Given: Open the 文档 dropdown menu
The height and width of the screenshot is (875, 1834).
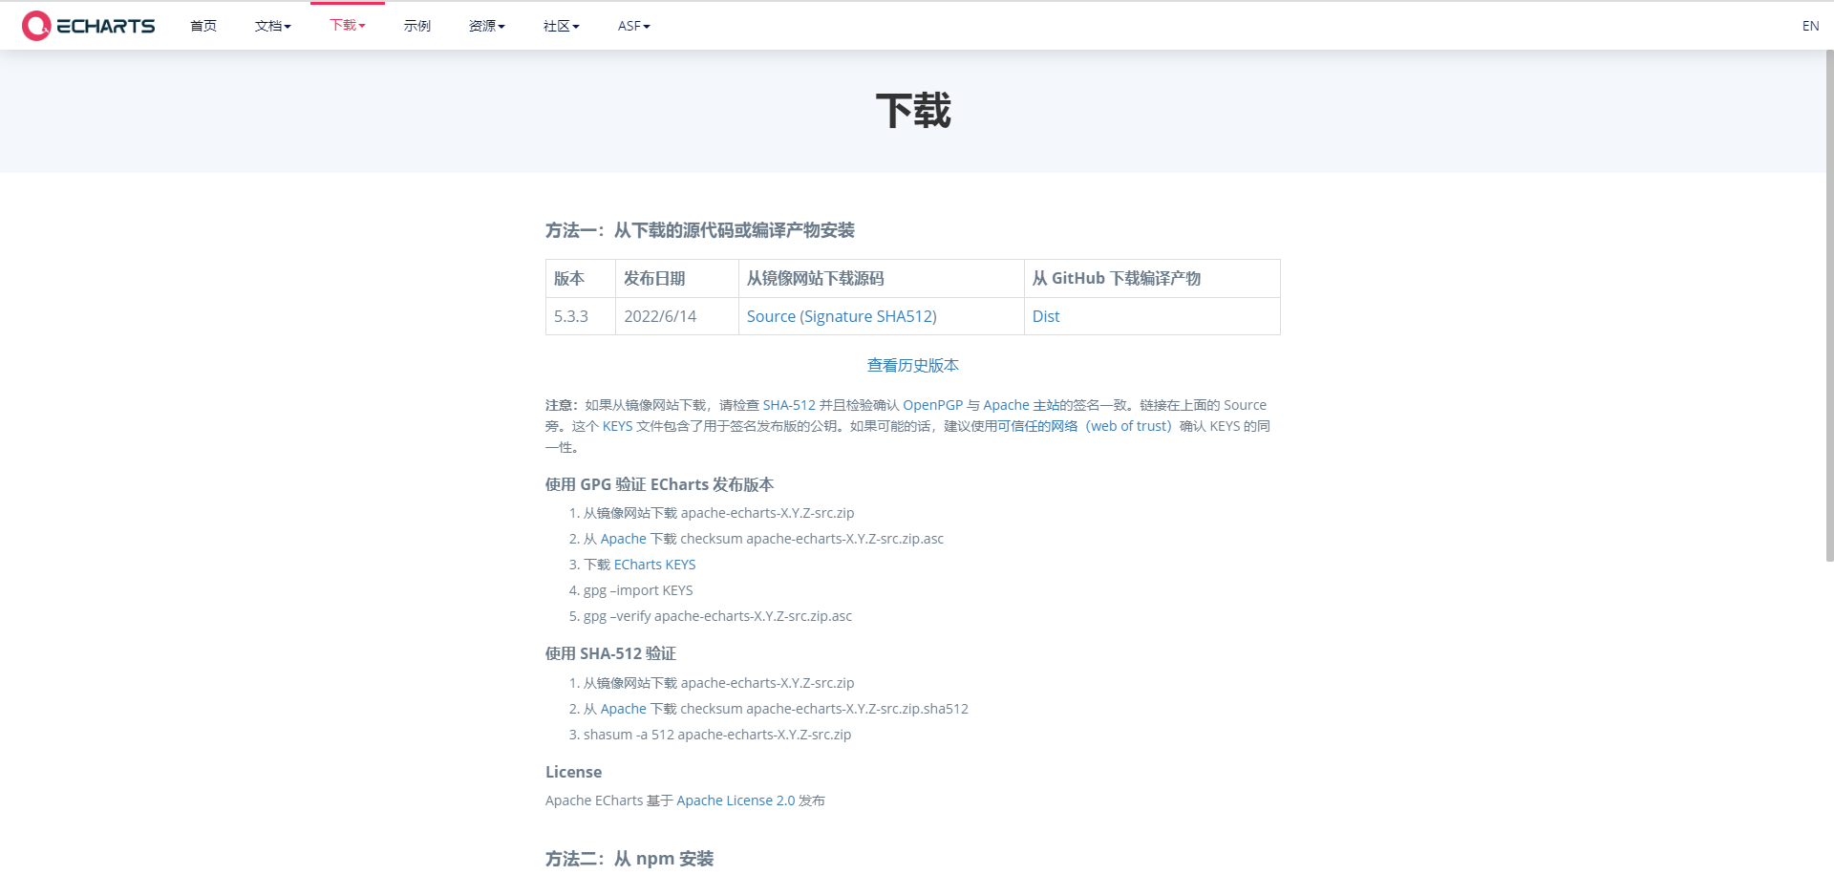Looking at the screenshot, I should pos(272,26).
